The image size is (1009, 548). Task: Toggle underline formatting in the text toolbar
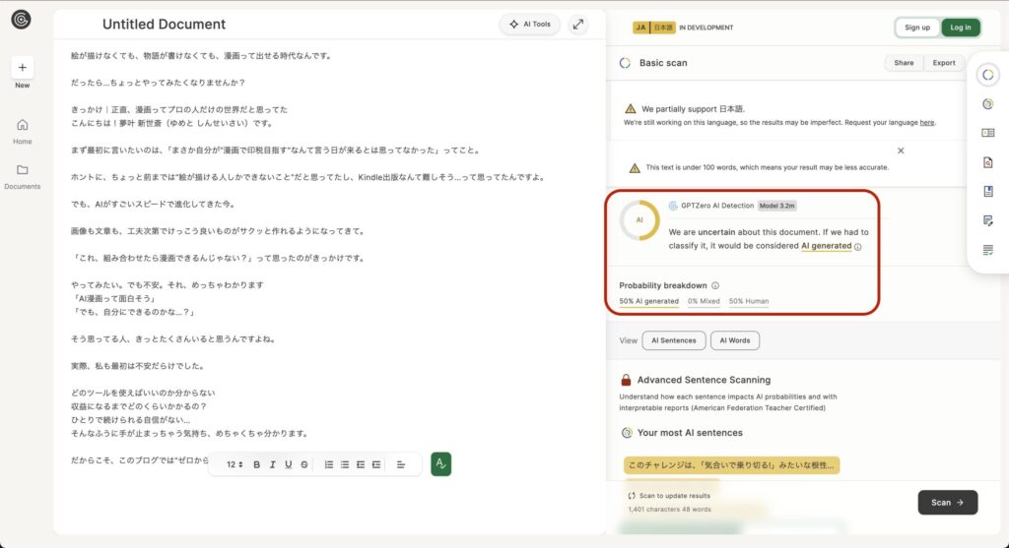click(288, 464)
